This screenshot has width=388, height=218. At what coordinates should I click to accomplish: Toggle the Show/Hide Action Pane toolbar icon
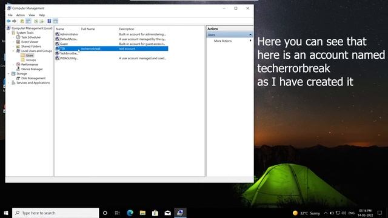[55, 21]
